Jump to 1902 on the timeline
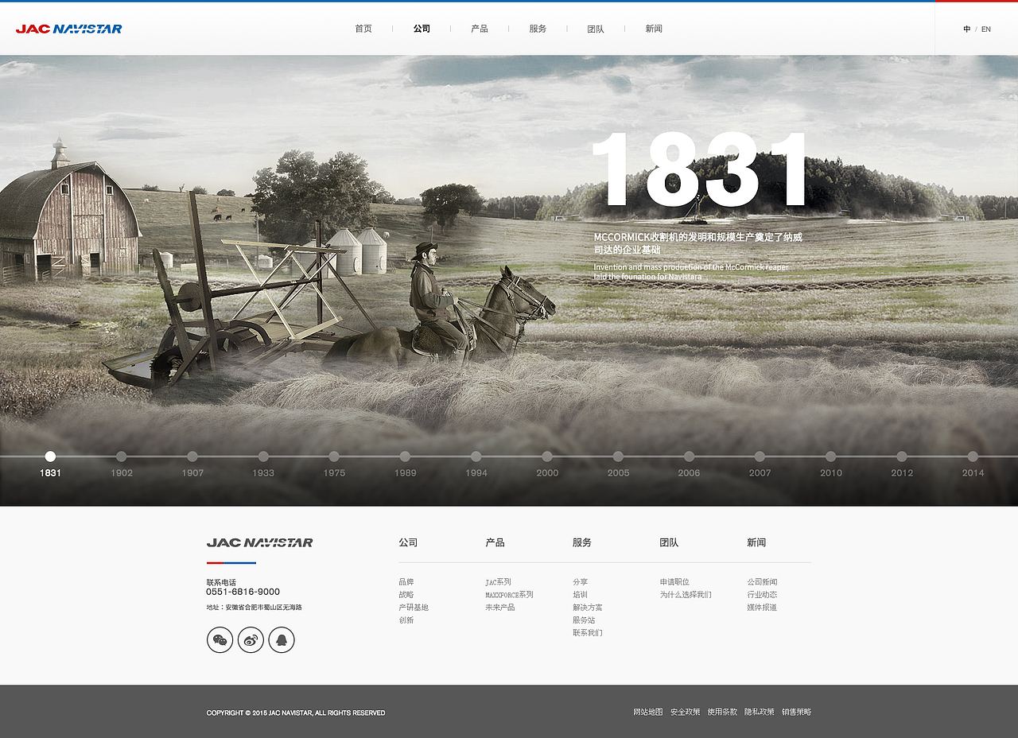The image size is (1018, 738). point(122,456)
